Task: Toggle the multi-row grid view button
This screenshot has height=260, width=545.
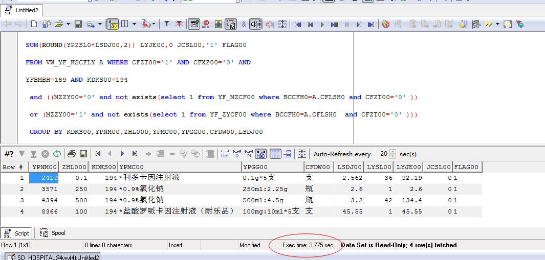Action: (276, 154)
